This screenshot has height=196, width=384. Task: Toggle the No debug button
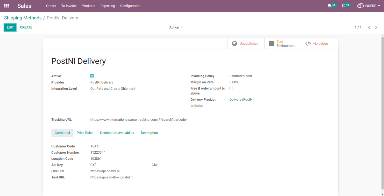[319, 43]
